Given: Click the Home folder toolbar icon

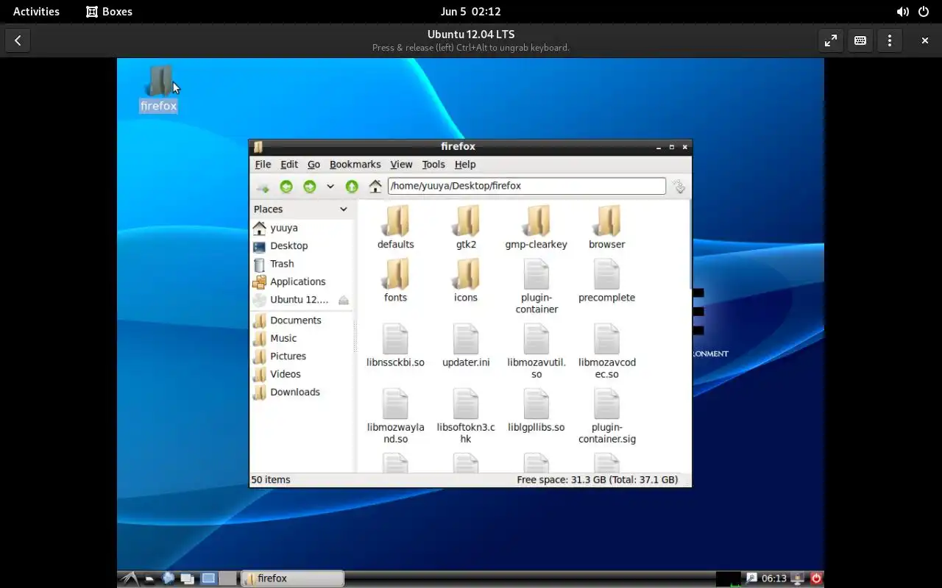Looking at the screenshot, I should point(375,187).
